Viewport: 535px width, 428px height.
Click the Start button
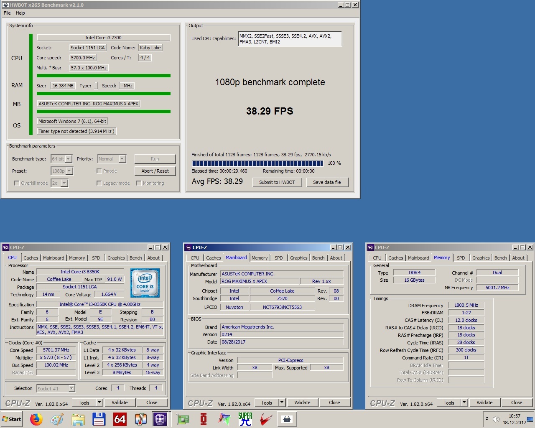12,419
